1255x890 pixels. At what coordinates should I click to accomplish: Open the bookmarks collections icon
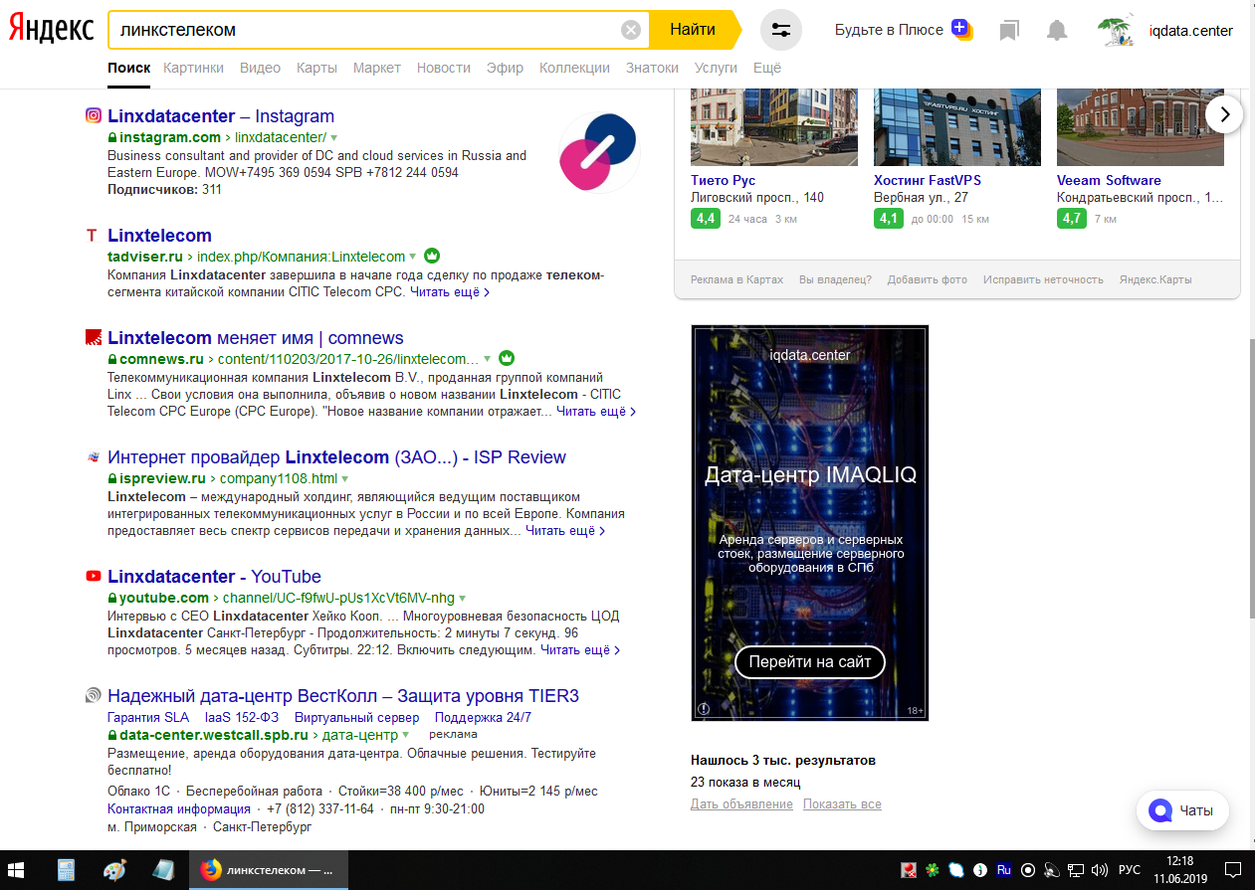(x=1010, y=31)
